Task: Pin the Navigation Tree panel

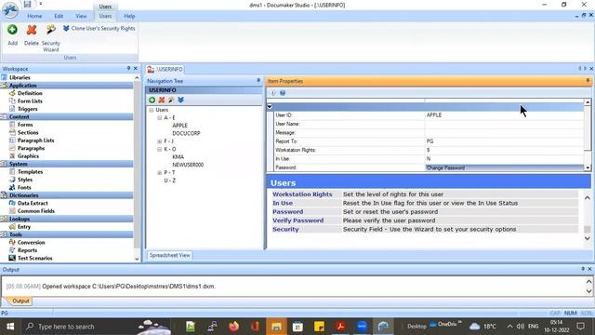Action: (258, 81)
